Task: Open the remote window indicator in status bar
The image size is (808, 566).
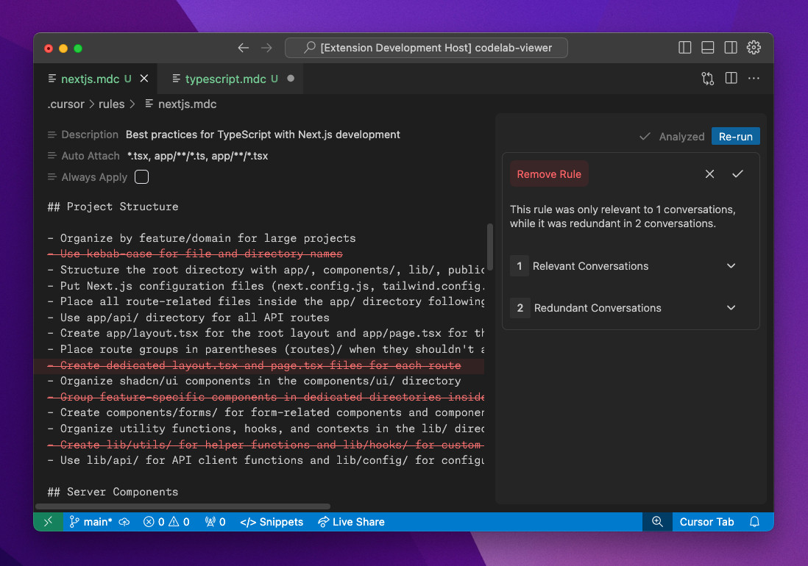Action: pos(49,522)
